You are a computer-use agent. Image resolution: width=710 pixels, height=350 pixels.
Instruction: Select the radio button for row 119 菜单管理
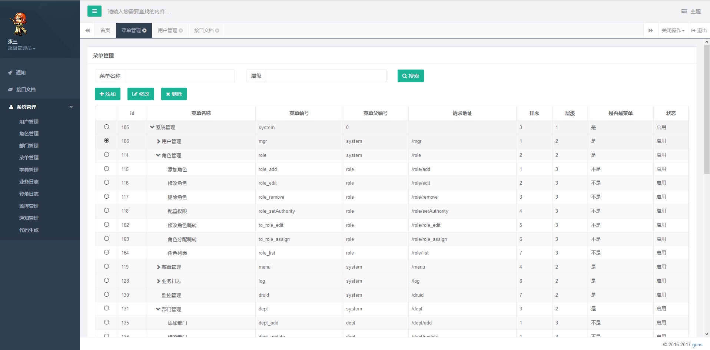(x=106, y=266)
